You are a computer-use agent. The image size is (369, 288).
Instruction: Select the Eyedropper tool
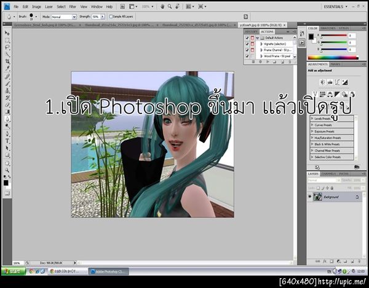pyautogui.click(x=7, y=69)
